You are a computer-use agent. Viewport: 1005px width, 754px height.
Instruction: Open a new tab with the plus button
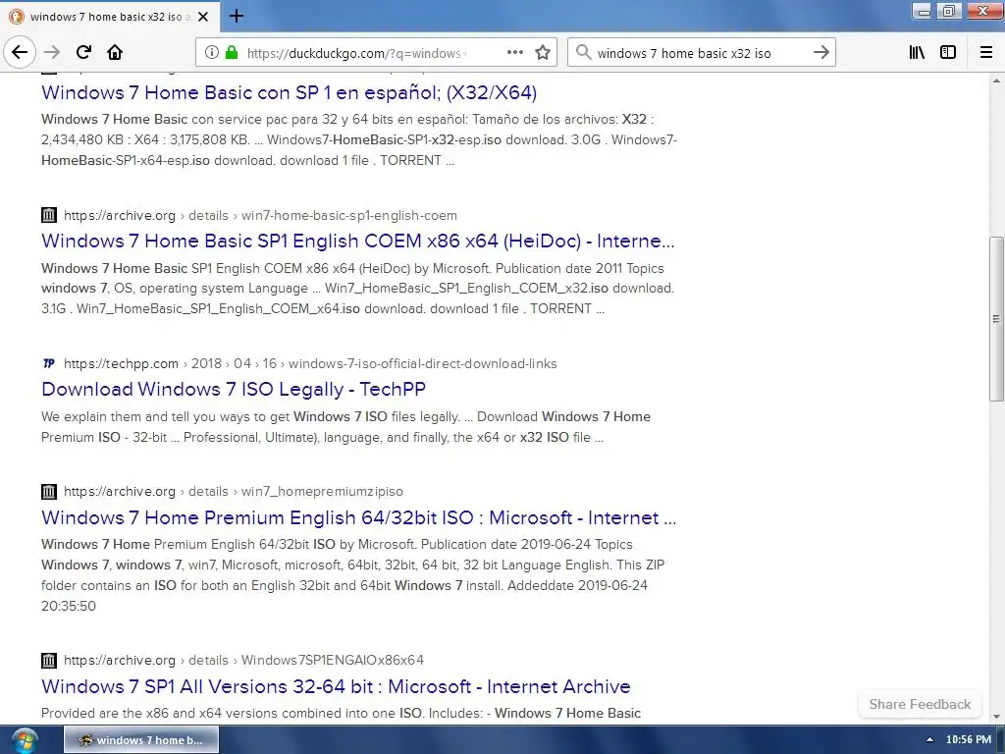tap(237, 16)
